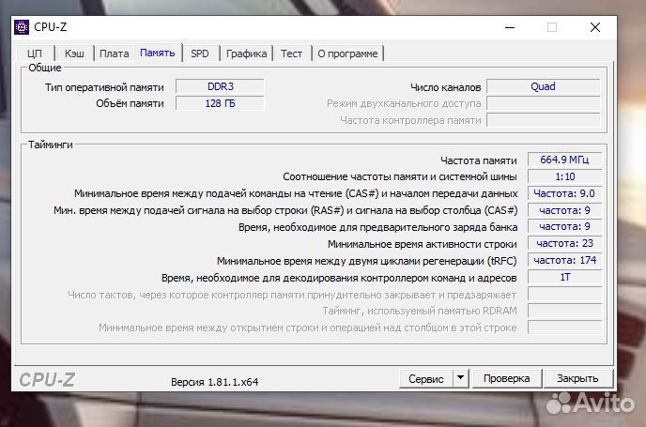The width and height of the screenshot is (646, 427).
Task: Click the Quad channels field
Action: tap(543, 86)
